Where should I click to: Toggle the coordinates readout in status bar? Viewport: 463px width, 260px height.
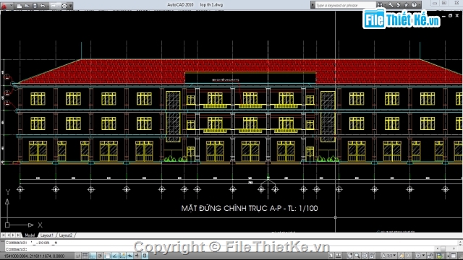coord(34,256)
